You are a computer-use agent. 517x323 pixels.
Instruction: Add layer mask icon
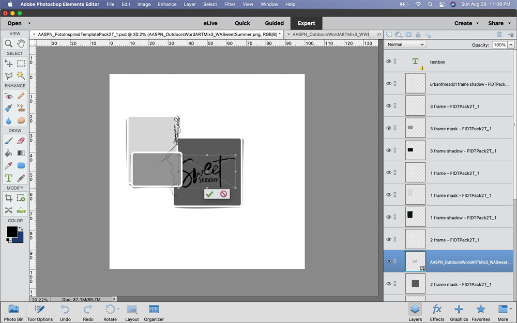(408, 35)
